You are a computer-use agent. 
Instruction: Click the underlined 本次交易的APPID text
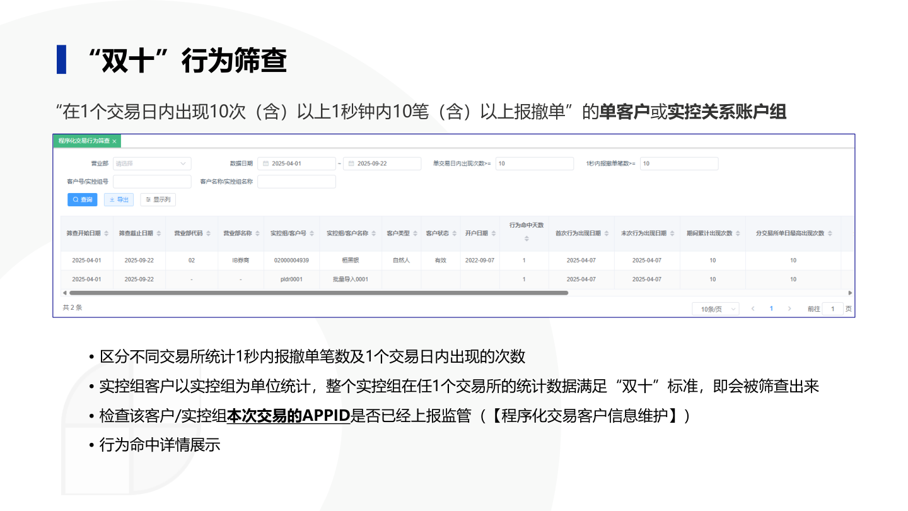[x=288, y=416]
